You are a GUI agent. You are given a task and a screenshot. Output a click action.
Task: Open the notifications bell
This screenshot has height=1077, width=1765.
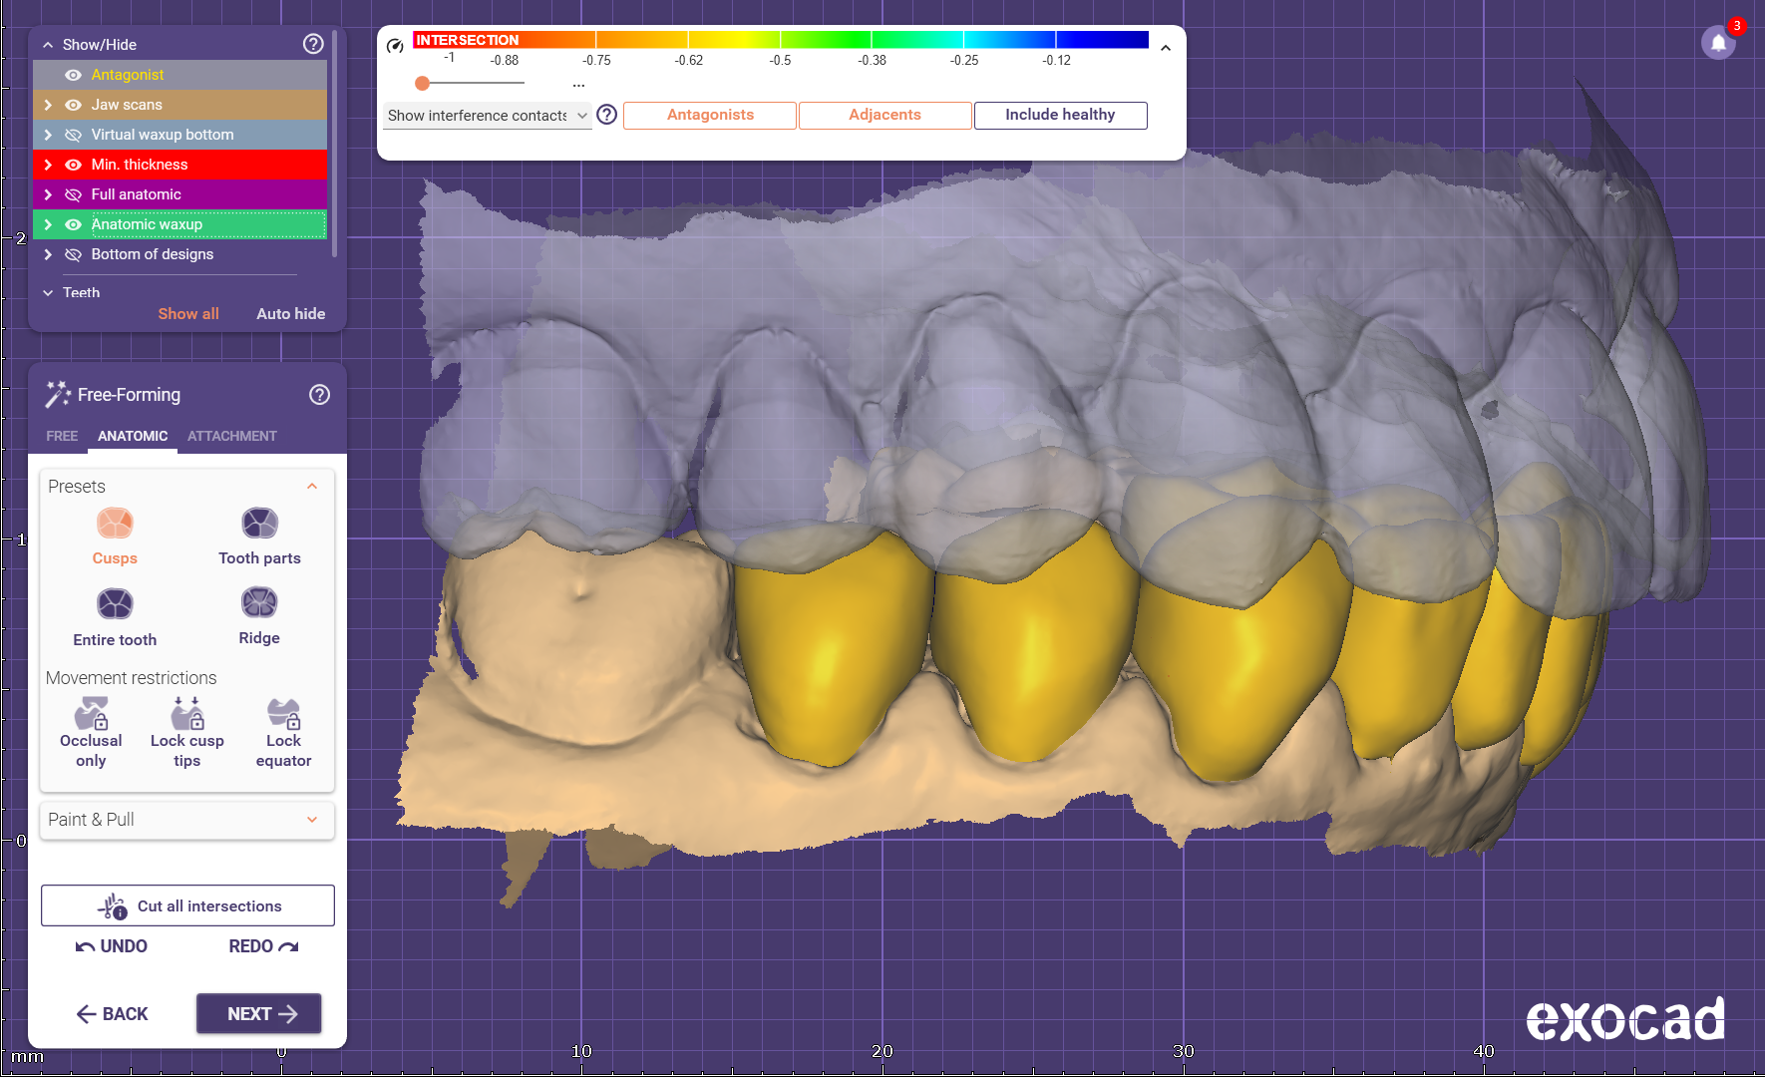(1718, 43)
